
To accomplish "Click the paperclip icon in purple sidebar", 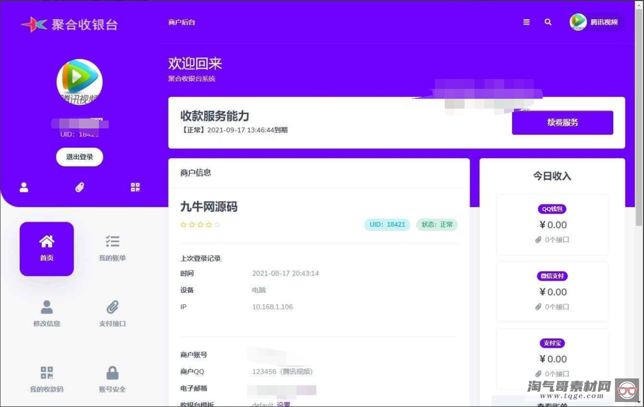I will 80,187.
